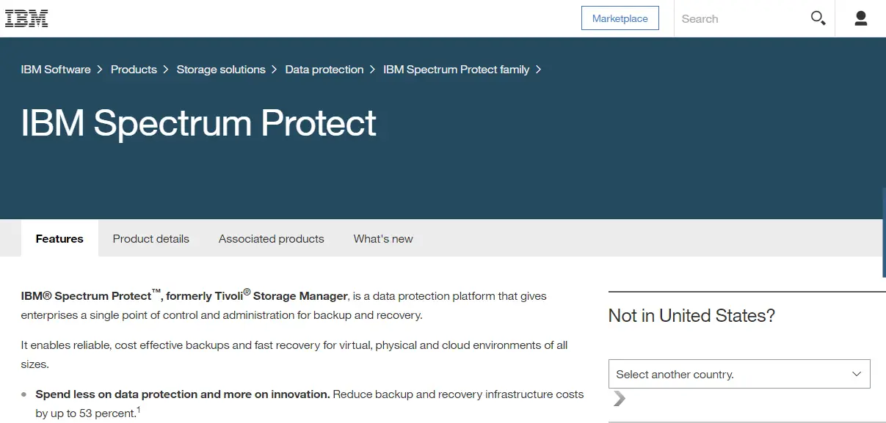Switch to What's new tab
The width and height of the screenshot is (886, 423).
tap(383, 239)
